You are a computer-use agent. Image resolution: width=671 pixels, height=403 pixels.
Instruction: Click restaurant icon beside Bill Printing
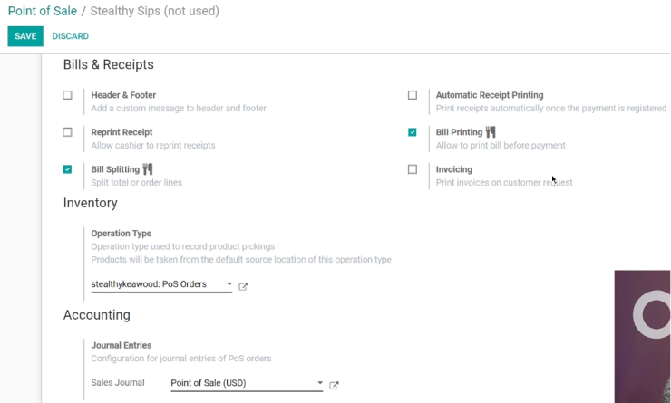coord(491,132)
